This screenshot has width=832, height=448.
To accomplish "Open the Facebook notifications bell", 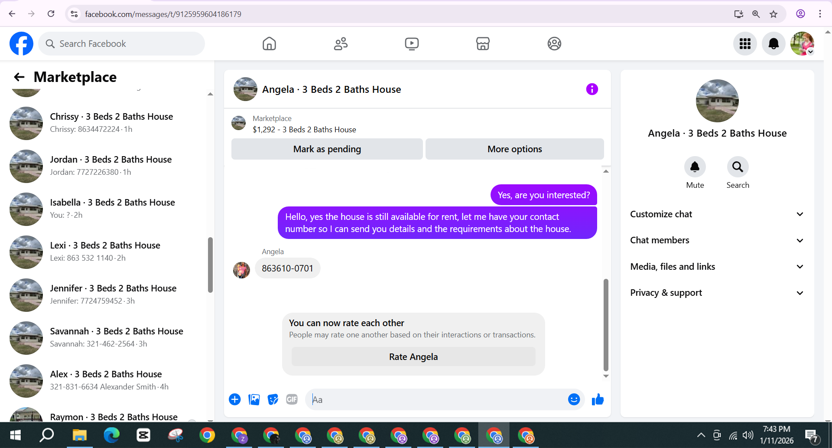I will 773,43.
